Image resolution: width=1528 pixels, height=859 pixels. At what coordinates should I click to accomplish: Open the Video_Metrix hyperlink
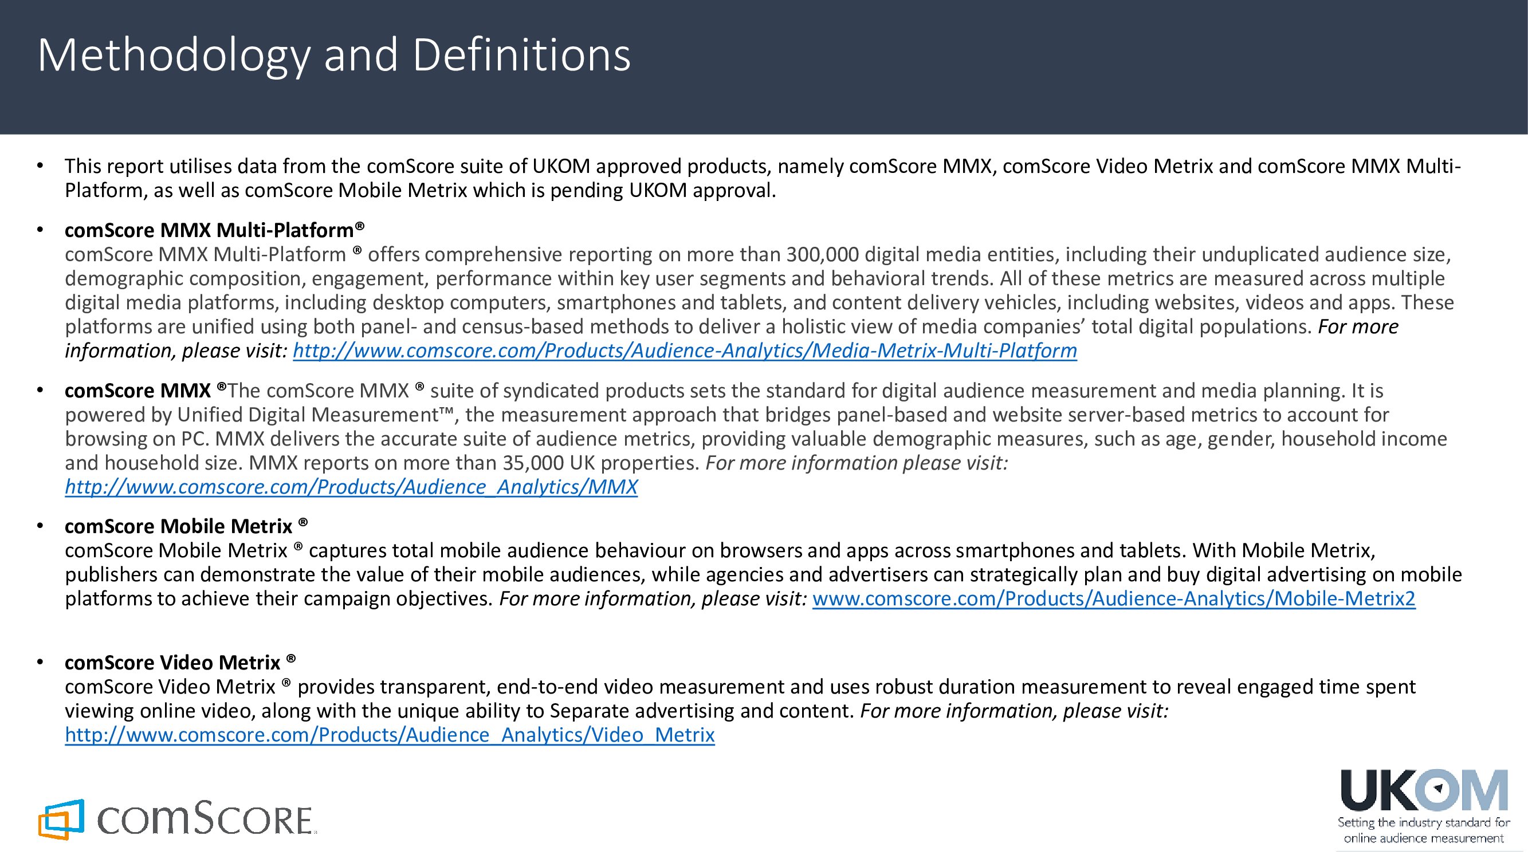coord(390,735)
